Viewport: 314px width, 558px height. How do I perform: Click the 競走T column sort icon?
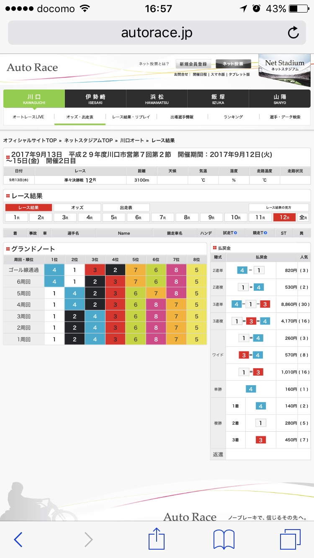coord(265,233)
